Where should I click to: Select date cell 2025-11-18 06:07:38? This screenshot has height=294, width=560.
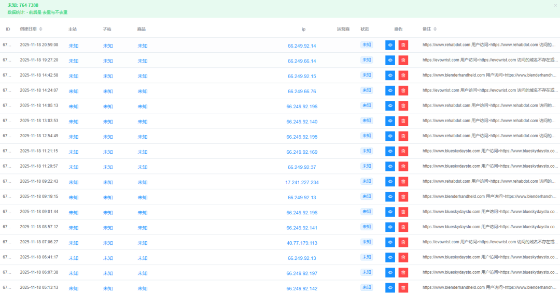tap(39, 272)
